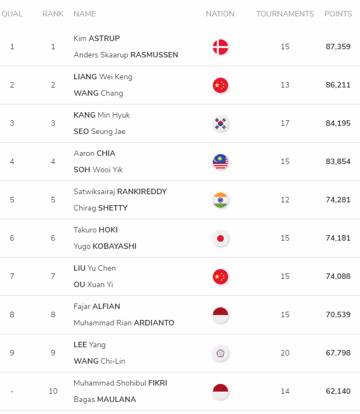Click the TOURNAMENTS column header
Viewport: 360px width, 414px height.
(x=285, y=14)
